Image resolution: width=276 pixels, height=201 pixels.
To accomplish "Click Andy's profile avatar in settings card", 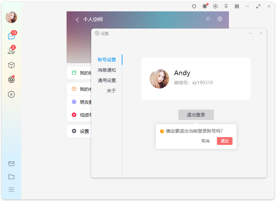I will pos(159,79).
